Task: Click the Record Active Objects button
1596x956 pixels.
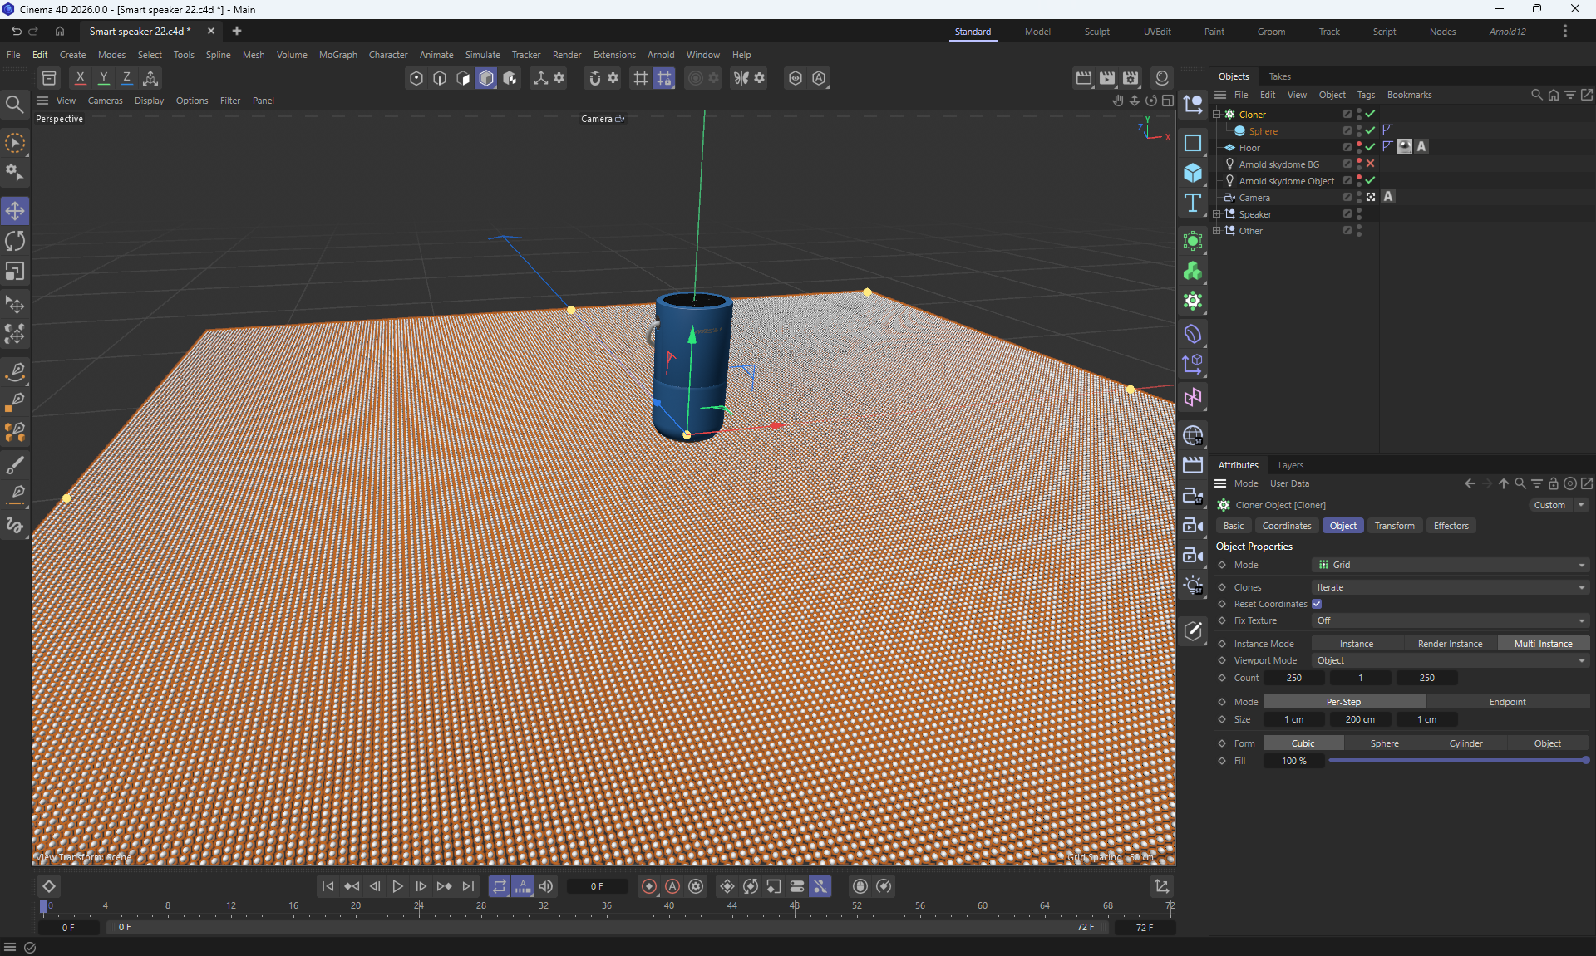Action: pyautogui.click(x=649, y=886)
